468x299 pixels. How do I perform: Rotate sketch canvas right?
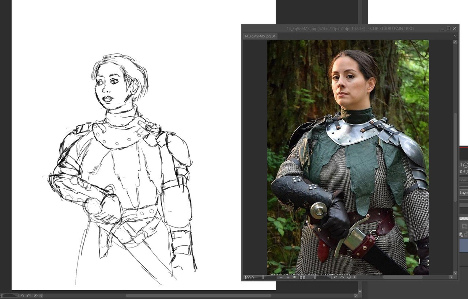coord(29,296)
